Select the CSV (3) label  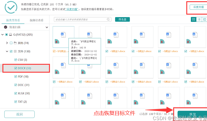click(x=23, y=60)
